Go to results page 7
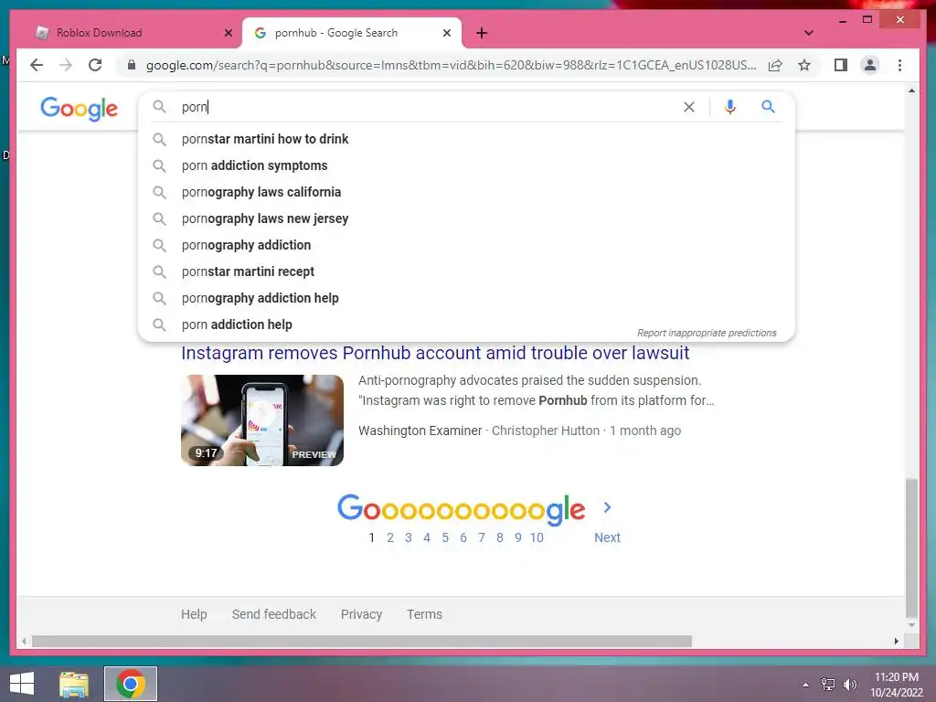This screenshot has width=936, height=702. pyautogui.click(x=481, y=537)
